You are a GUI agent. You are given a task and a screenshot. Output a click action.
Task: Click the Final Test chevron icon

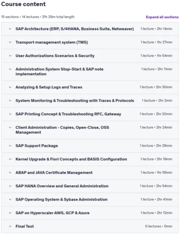pyautogui.click(x=10, y=226)
